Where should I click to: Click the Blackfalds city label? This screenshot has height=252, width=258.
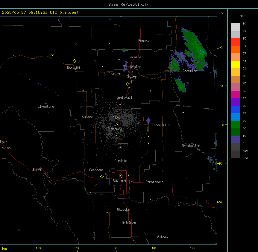coord(132,67)
